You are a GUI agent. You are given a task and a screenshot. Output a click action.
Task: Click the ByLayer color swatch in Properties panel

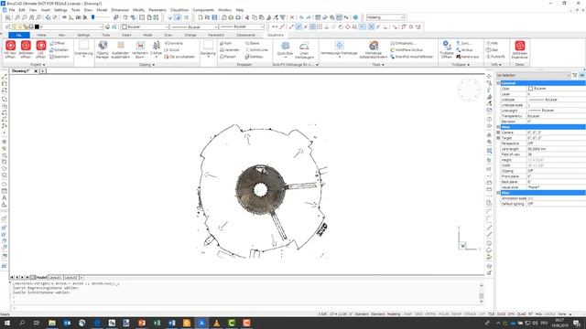[x=530, y=89]
